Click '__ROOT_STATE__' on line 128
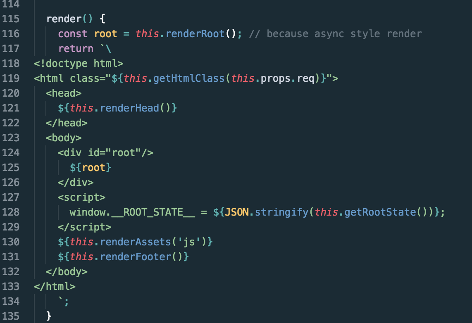 153,212
